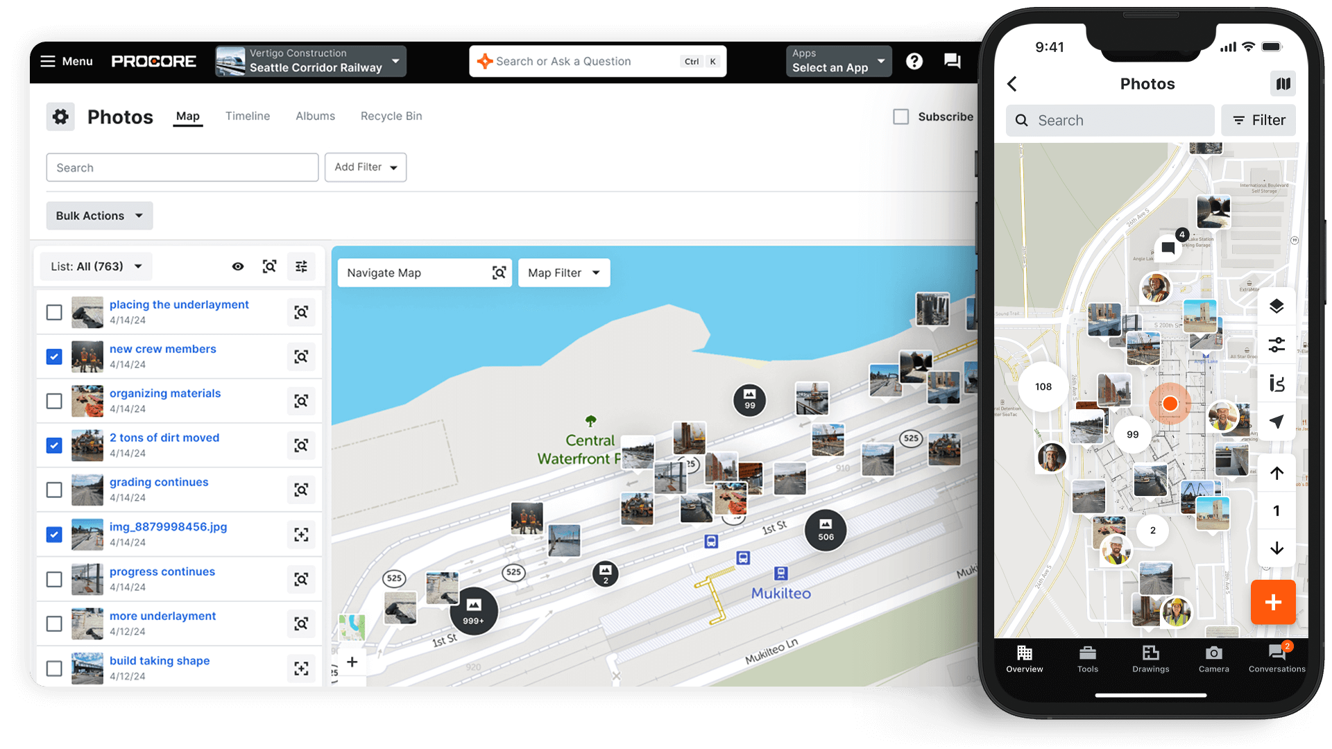The width and height of the screenshot is (1332, 749).
Task: Click the search input field on desktop
Action: (x=181, y=166)
